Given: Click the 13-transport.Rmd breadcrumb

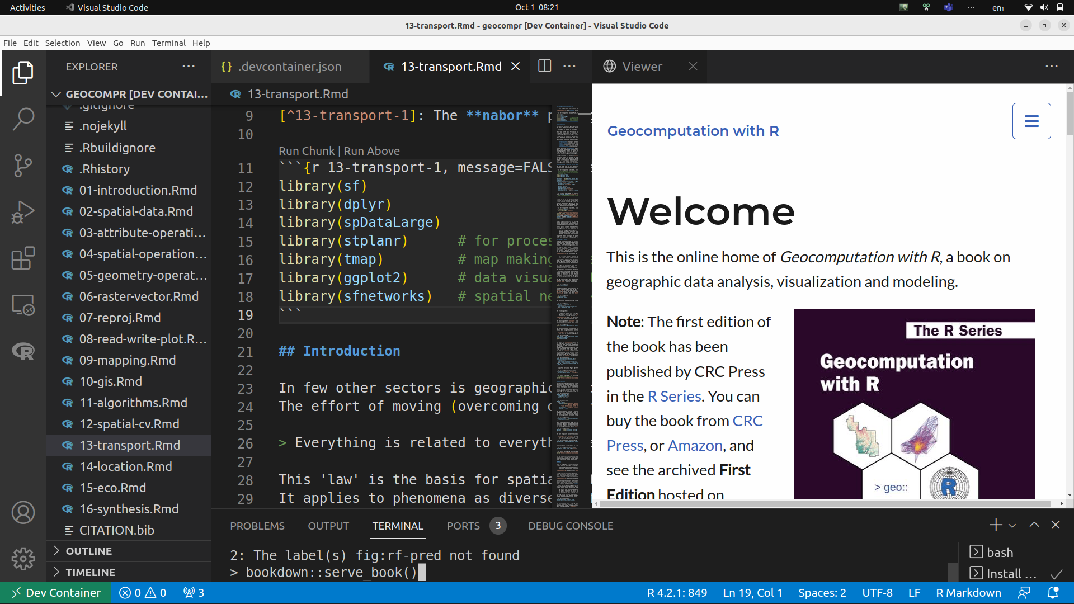Looking at the screenshot, I should tap(297, 94).
